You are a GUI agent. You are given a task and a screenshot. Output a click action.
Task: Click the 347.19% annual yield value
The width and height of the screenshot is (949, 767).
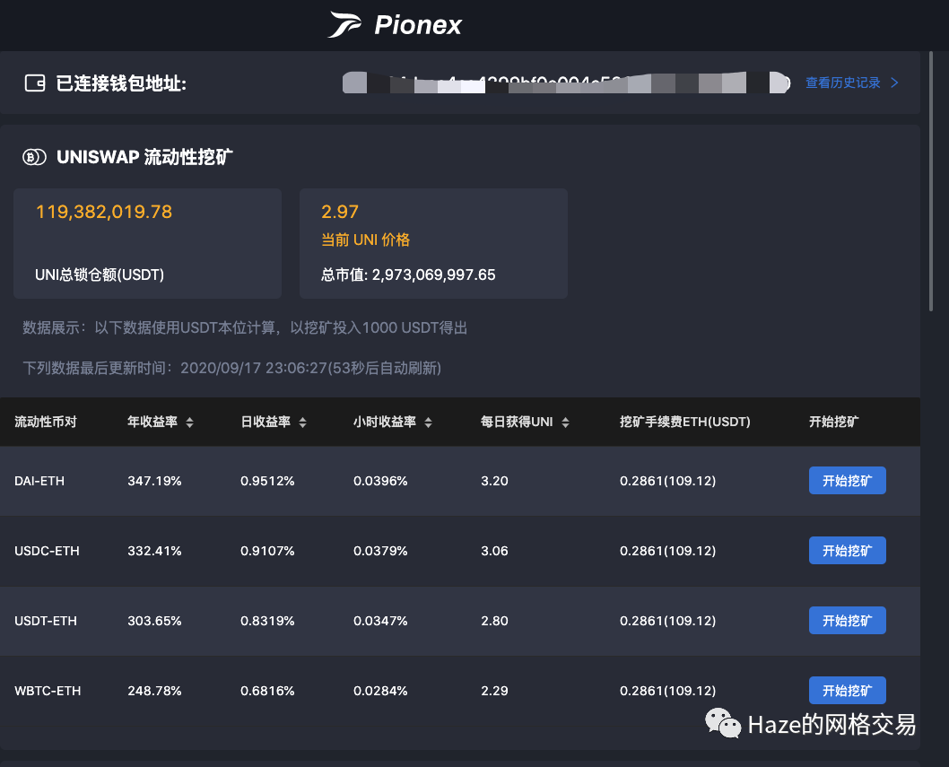click(x=154, y=481)
